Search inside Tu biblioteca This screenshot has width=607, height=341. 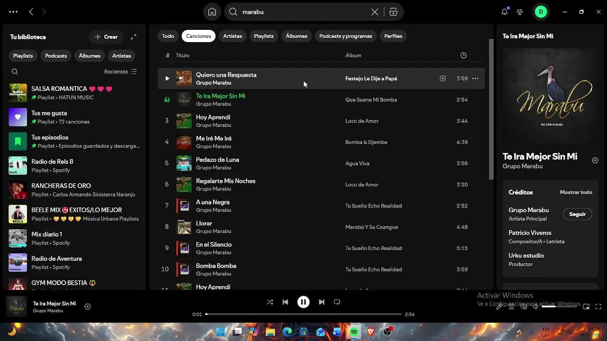[15, 72]
